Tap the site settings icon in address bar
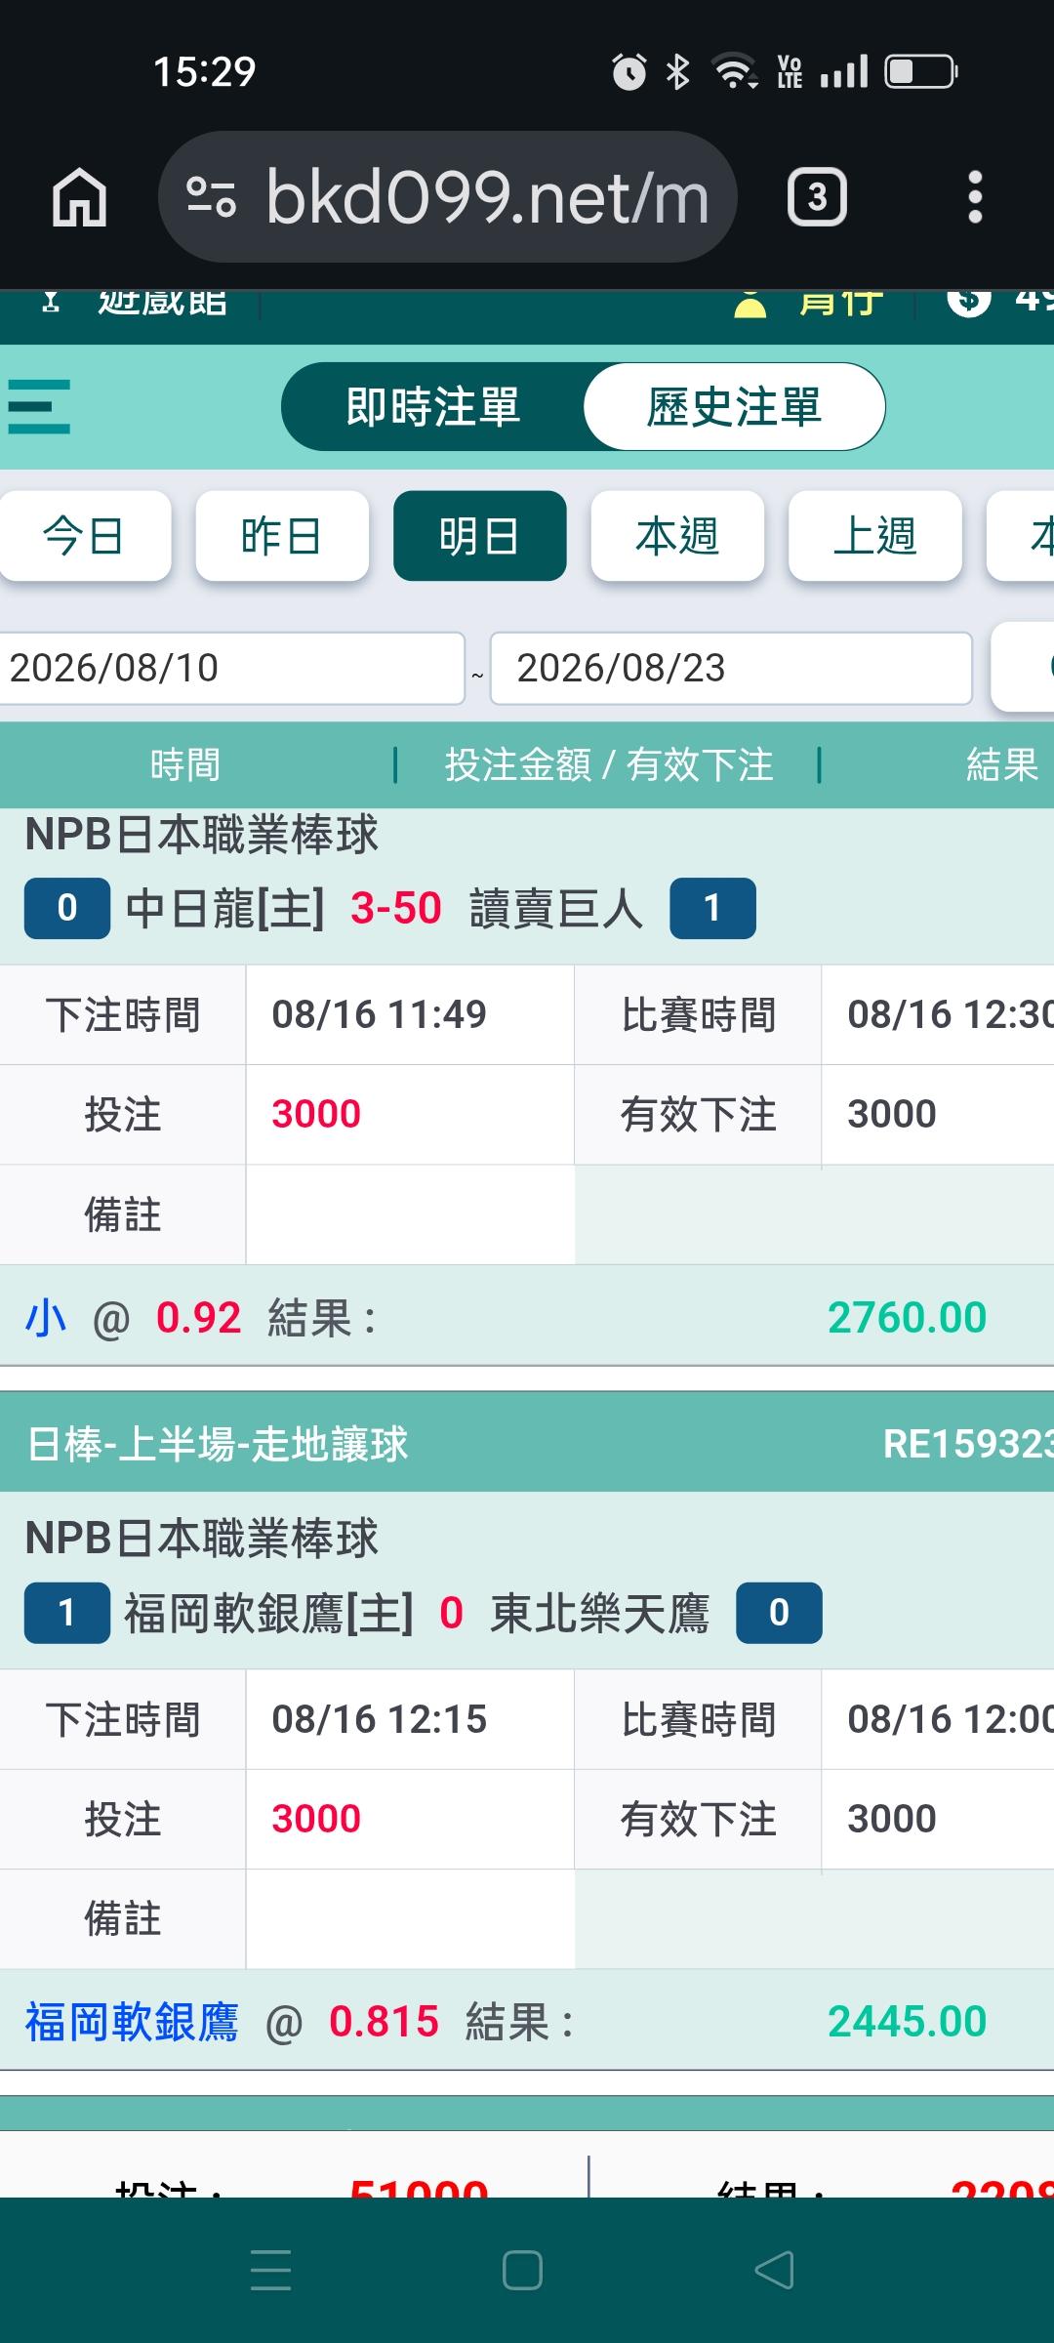The width and height of the screenshot is (1054, 2343). (x=211, y=197)
